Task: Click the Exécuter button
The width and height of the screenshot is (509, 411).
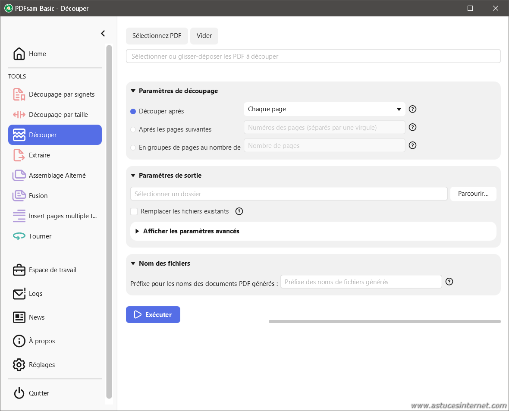Action: (153, 315)
